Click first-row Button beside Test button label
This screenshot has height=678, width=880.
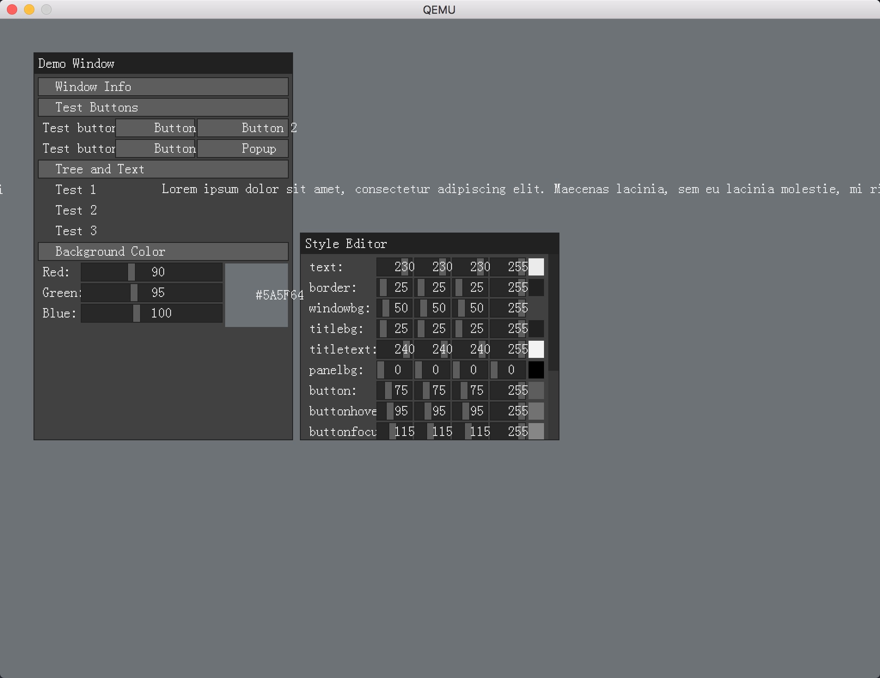click(x=156, y=128)
